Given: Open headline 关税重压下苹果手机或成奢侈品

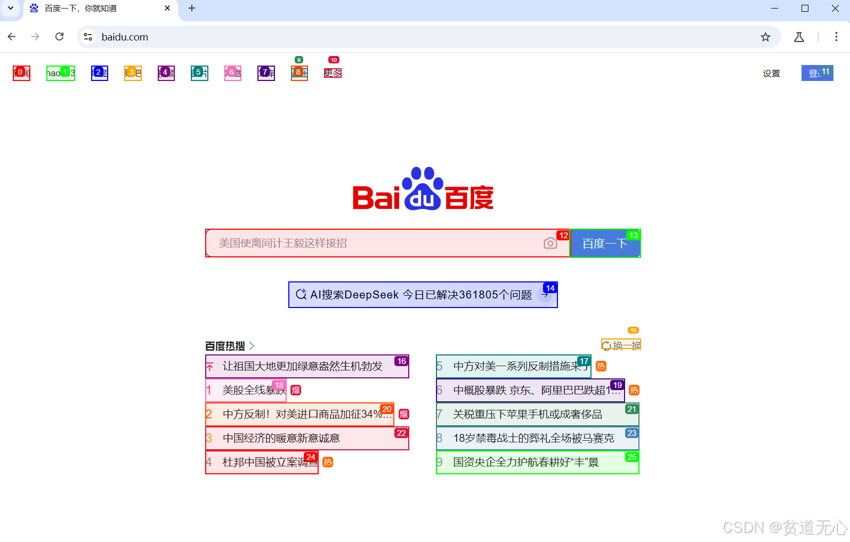Looking at the screenshot, I should click(538, 414).
